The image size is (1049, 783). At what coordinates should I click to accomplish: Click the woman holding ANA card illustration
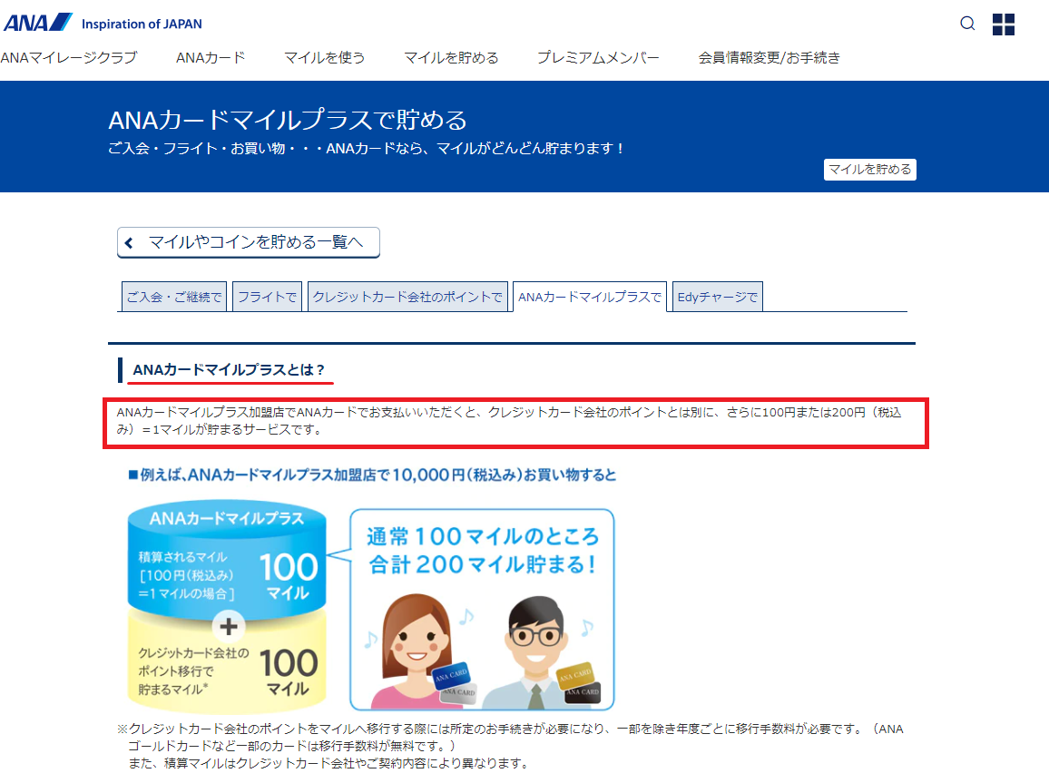[x=422, y=651]
